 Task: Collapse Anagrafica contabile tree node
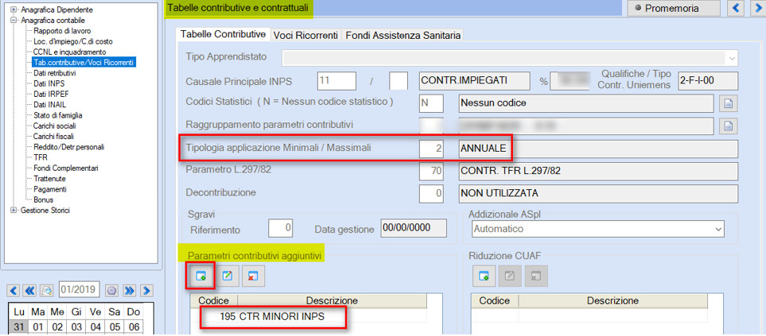tap(14, 21)
